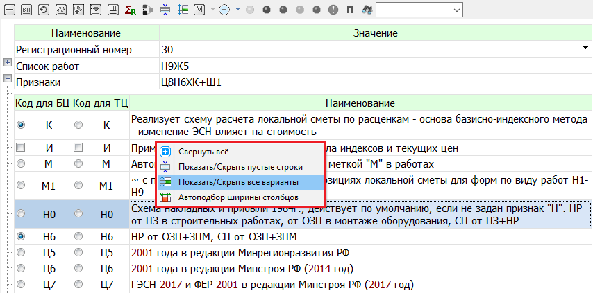This screenshot has height=293, width=593.
Task: Click top 'Наименование' header of properties table
Action: click(87, 33)
